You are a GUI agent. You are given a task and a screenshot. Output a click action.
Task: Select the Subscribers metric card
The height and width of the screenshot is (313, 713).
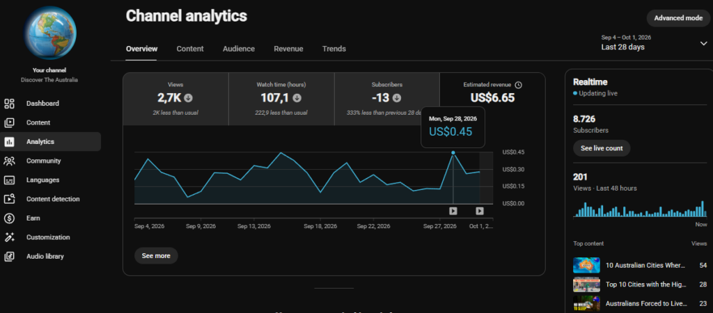387,99
